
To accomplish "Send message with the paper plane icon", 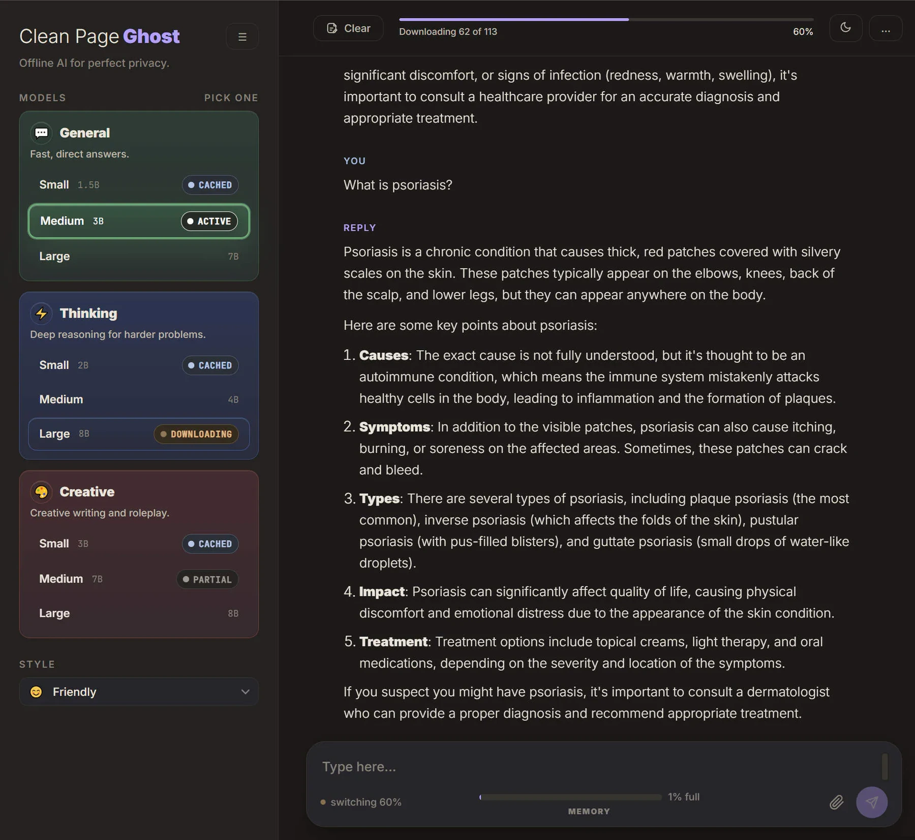I will (x=871, y=802).
